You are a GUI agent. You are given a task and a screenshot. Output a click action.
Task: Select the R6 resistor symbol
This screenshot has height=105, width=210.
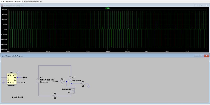point(62,81)
